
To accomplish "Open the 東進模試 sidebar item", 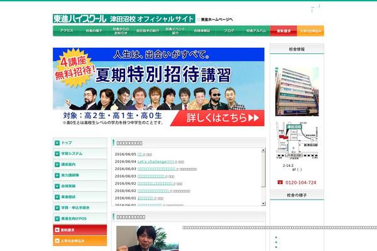I will (x=80, y=197).
